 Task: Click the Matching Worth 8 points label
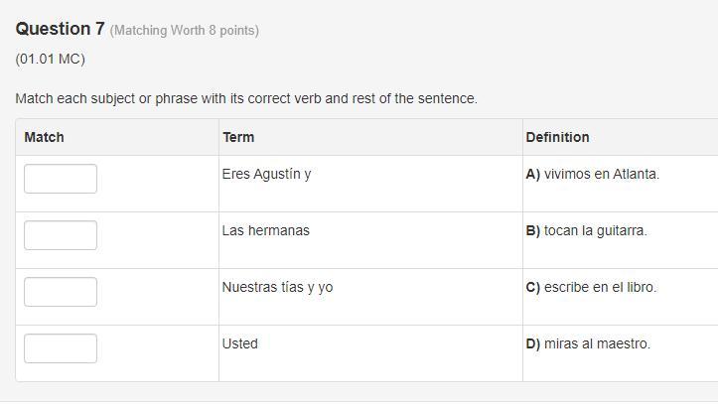[184, 31]
